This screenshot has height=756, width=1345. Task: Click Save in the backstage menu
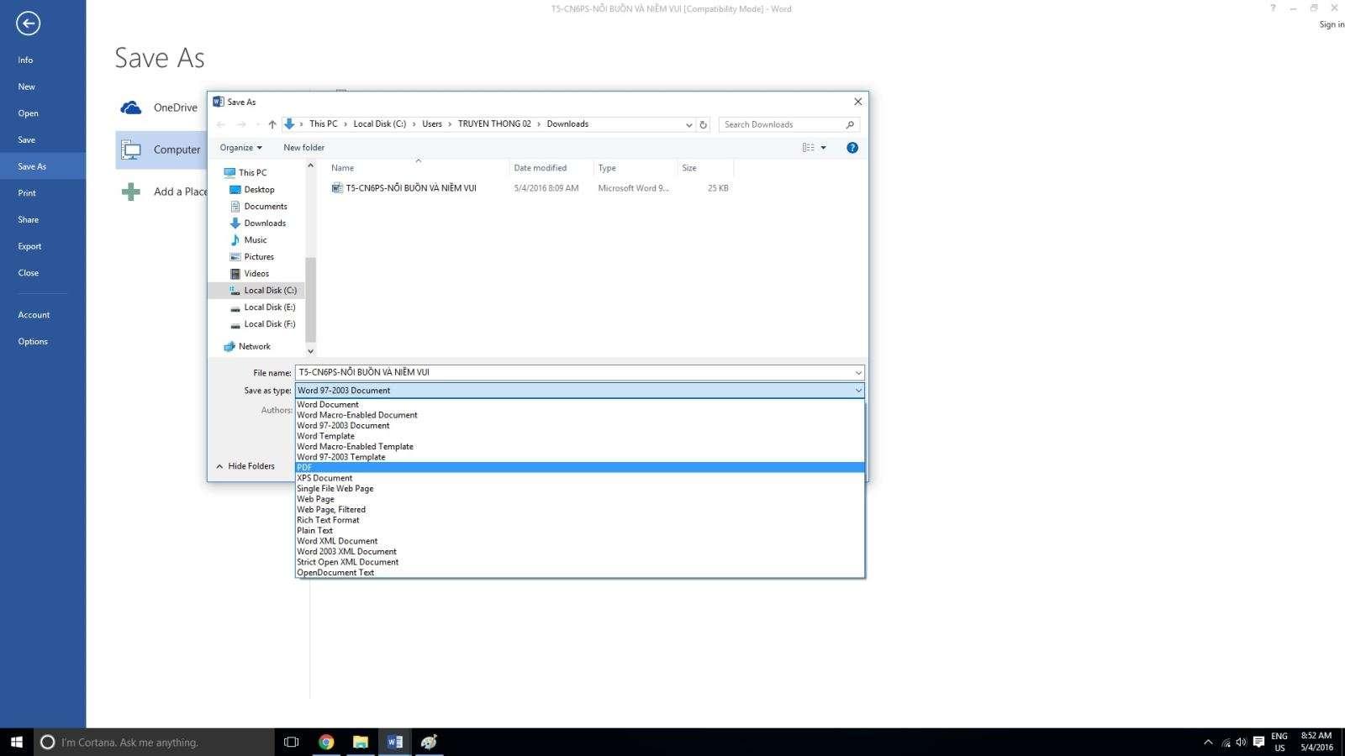(26, 139)
